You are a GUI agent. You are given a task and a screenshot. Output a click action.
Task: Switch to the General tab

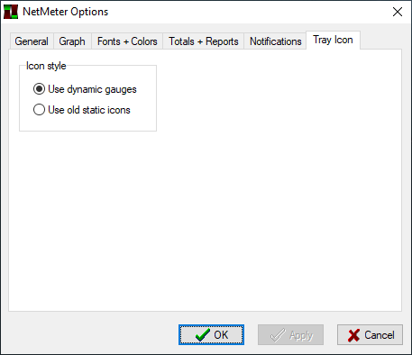(x=32, y=41)
